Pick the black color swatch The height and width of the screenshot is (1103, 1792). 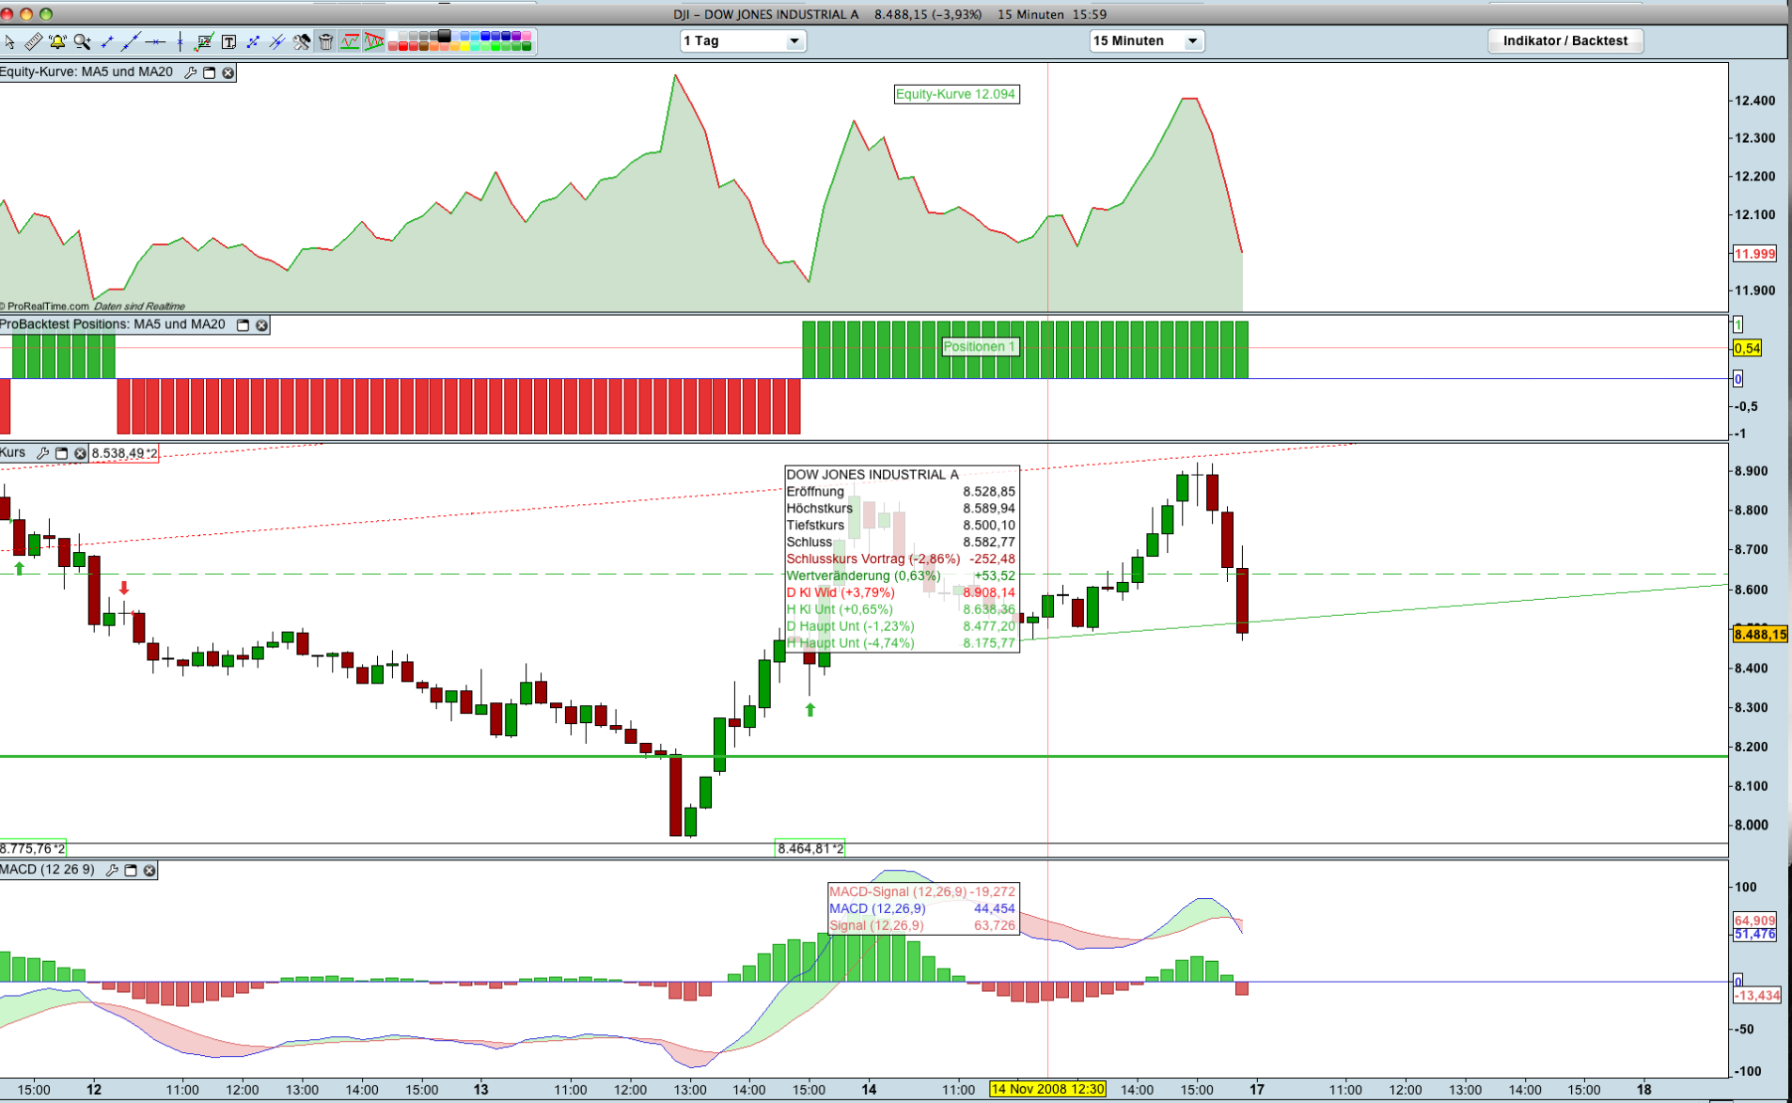click(x=445, y=37)
